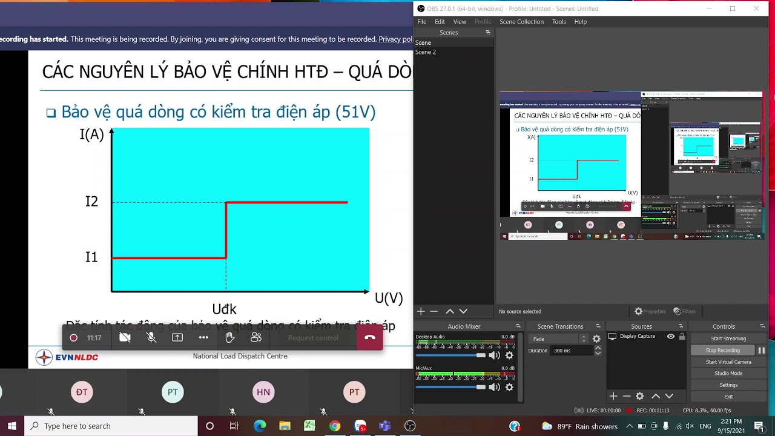
Task: Open the ENG language indicator
Action: point(705,426)
